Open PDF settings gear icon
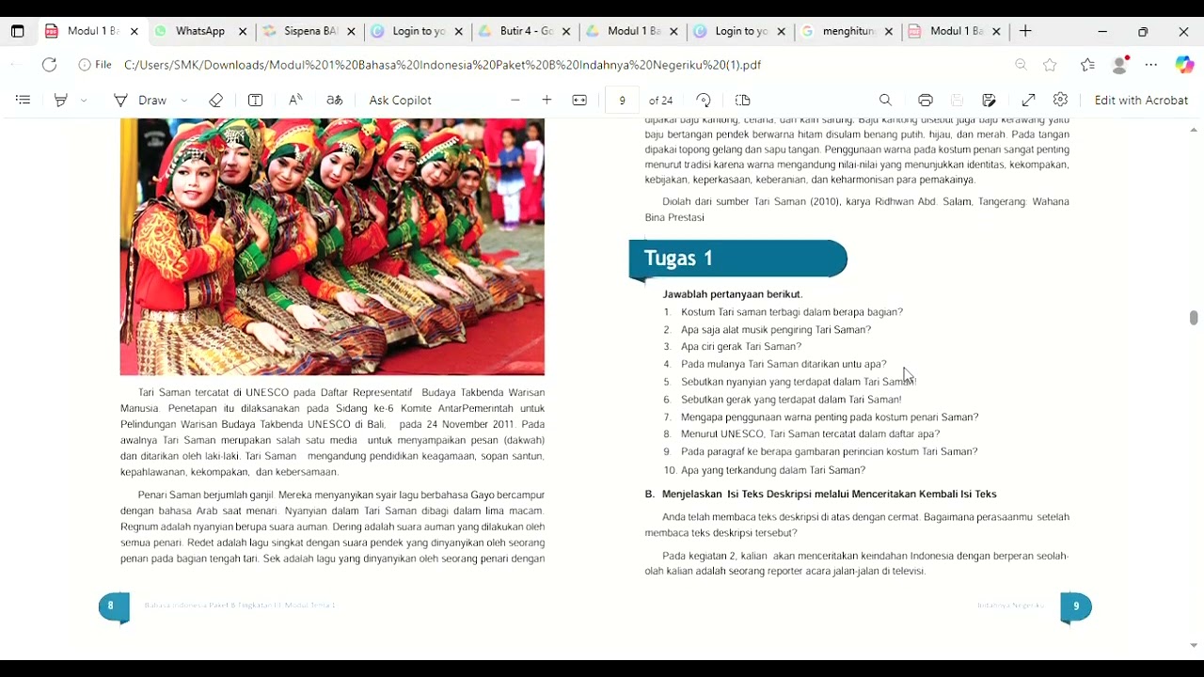 [1061, 100]
